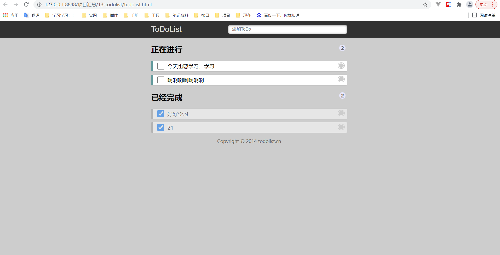Open the Vue devtools extension icon
This screenshot has width=500, height=255.
tap(438, 4)
